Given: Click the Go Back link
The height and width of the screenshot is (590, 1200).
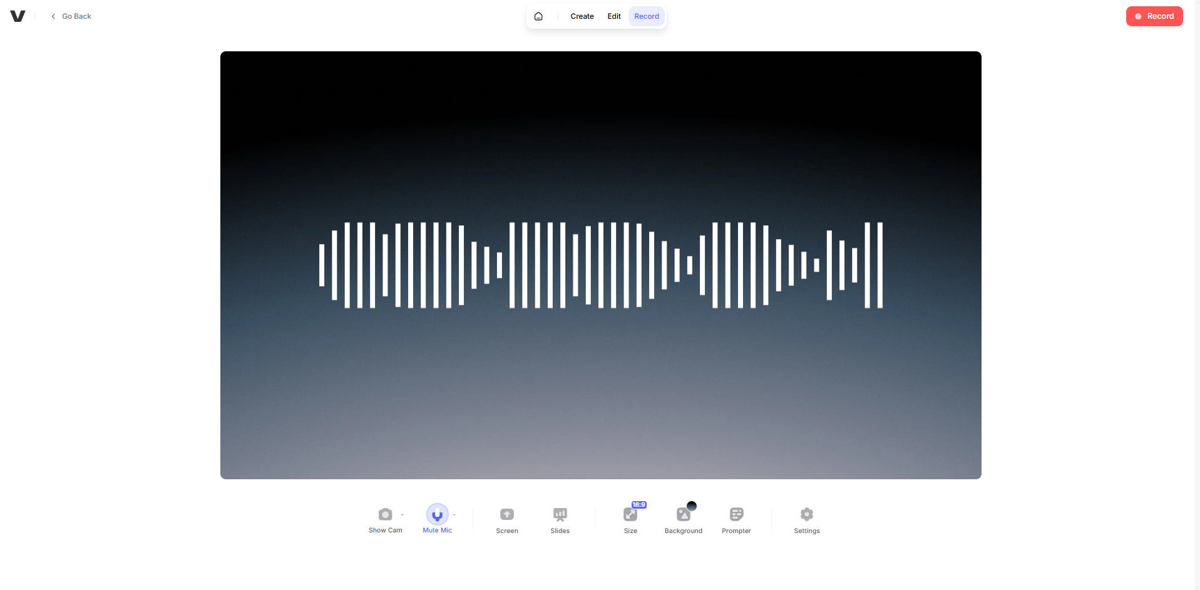Looking at the screenshot, I should (x=71, y=16).
